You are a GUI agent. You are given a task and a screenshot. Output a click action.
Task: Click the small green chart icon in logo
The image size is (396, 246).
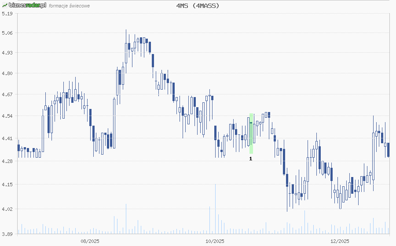pos(4,5)
